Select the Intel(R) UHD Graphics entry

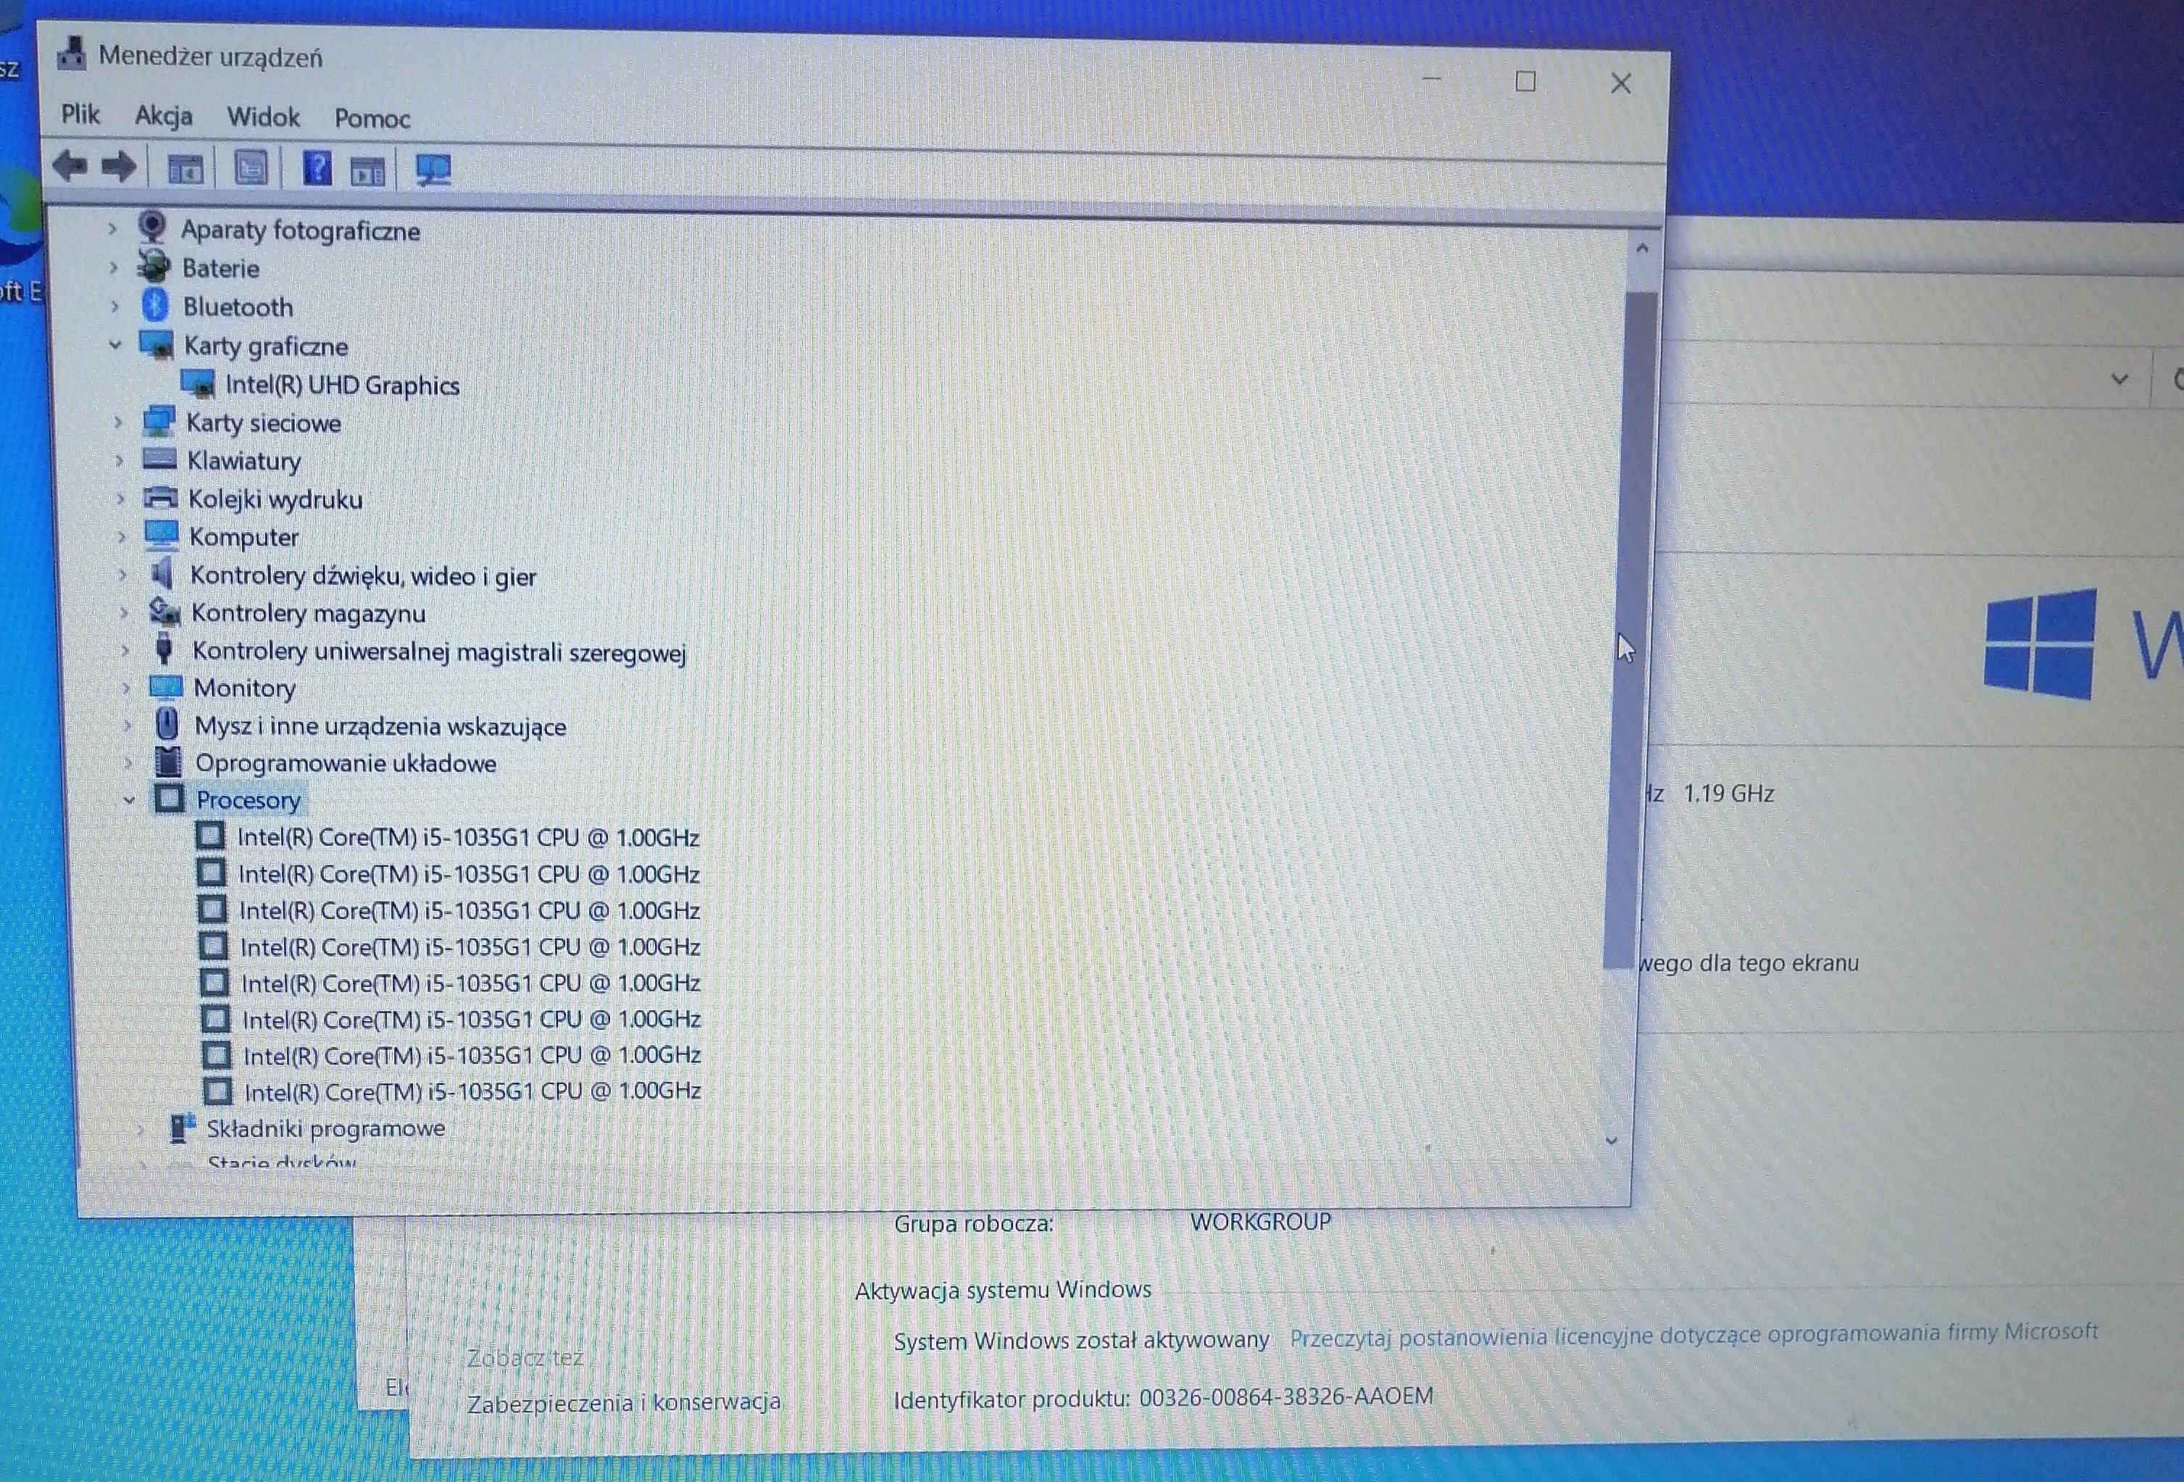tap(342, 384)
